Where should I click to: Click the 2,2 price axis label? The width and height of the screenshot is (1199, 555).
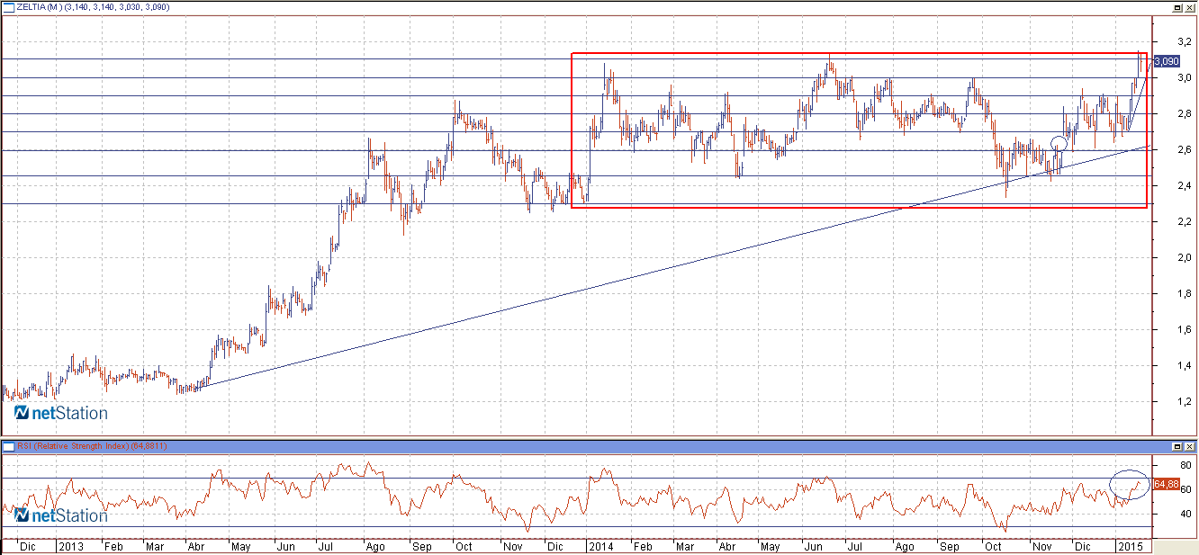(1185, 221)
